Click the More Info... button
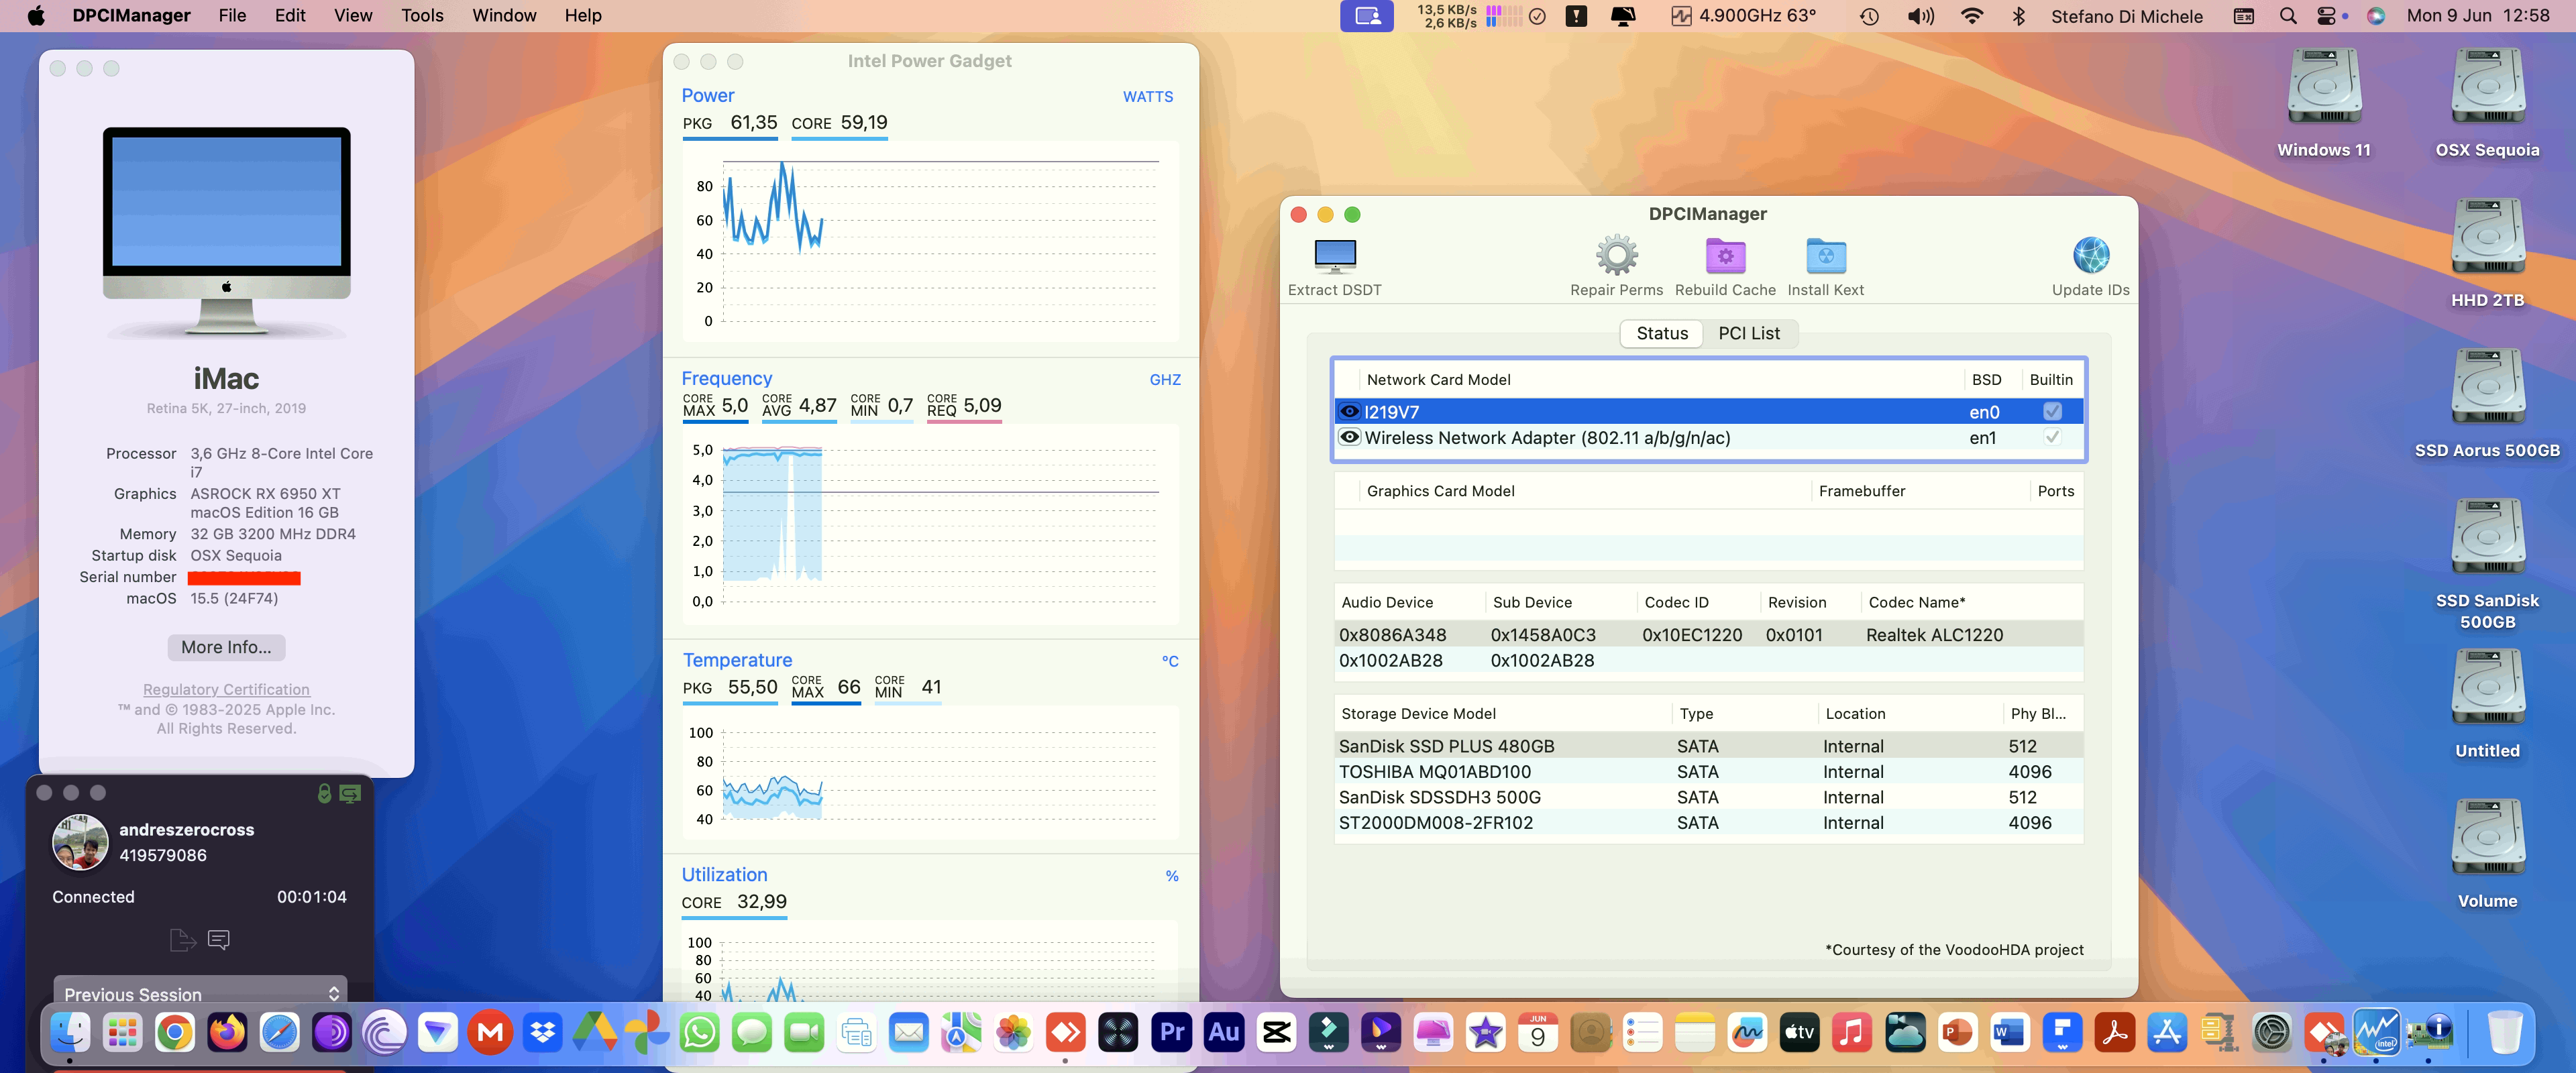Image resolution: width=2576 pixels, height=1073 pixels. tap(225, 647)
